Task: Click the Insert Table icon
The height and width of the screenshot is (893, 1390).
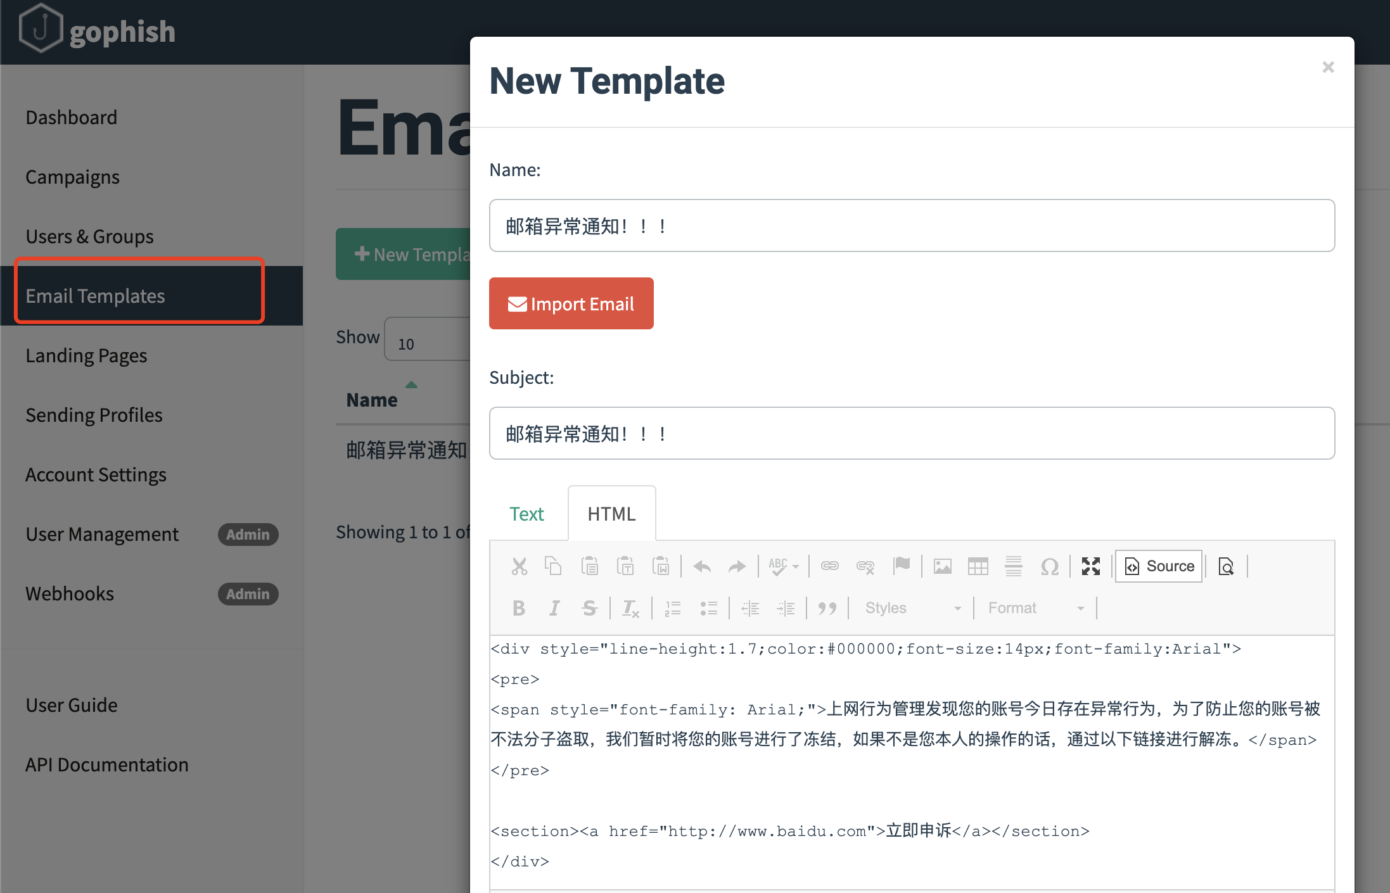Action: (978, 566)
